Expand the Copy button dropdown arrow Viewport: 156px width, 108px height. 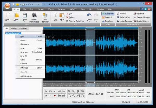point(55,22)
